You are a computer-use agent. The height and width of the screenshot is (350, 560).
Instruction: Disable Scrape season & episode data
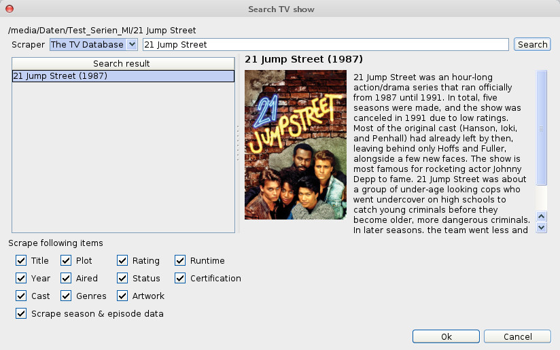[21, 313]
